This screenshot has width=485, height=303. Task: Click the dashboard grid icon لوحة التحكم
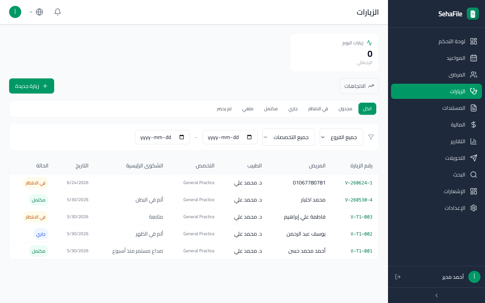(x=474, y=41)
